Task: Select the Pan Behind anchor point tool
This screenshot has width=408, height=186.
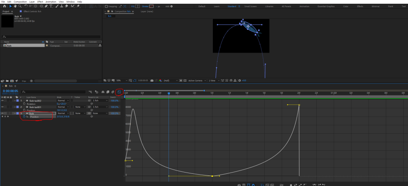Action: [x=35, y=6]
